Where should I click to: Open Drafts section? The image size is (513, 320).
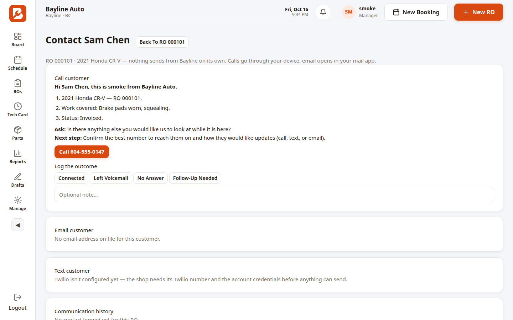[x=17, y=180]
